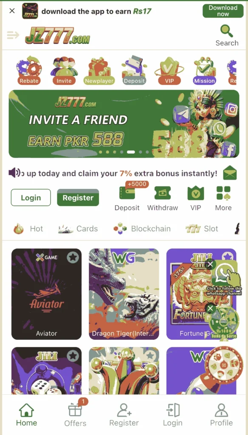This screenshot has width=248, height=435.
Task: Click the Download now button
Action: pos(223,11)
